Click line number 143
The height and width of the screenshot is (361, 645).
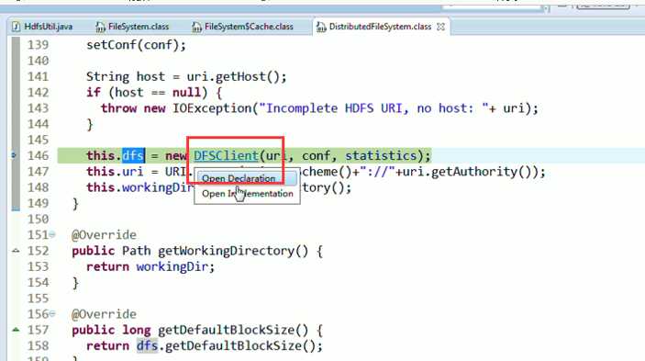pyautogui.click(x=38, y=108)
